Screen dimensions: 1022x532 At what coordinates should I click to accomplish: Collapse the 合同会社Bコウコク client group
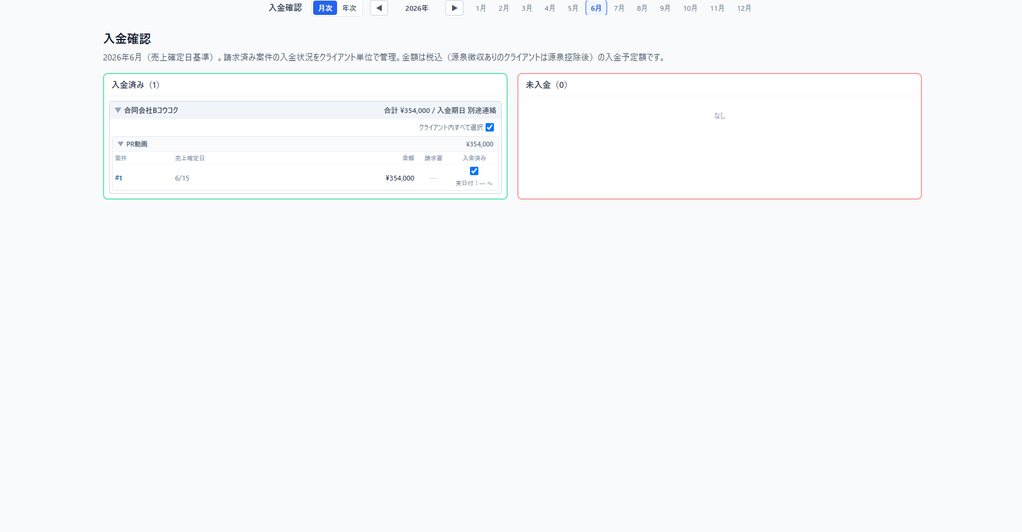click(x=118, y=110)
